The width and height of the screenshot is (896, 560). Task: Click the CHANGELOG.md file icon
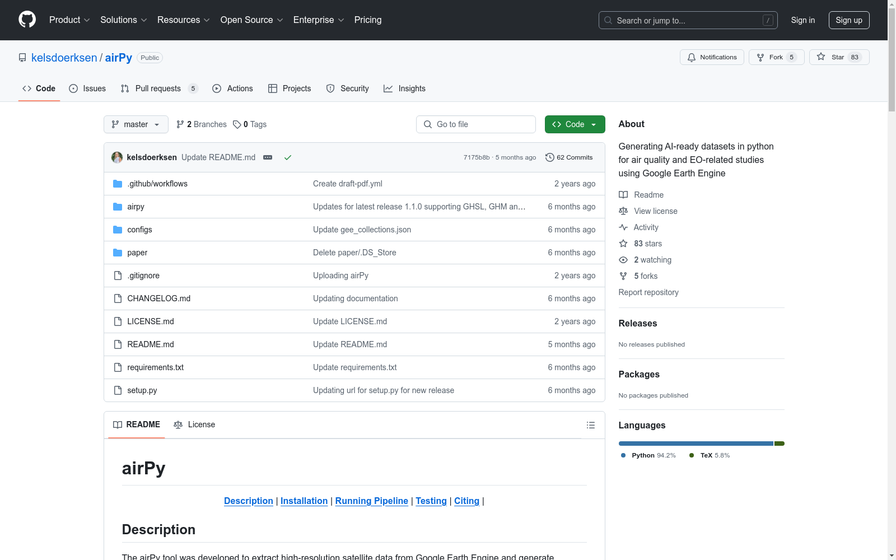pyautogui.click(x=118, y=298)
